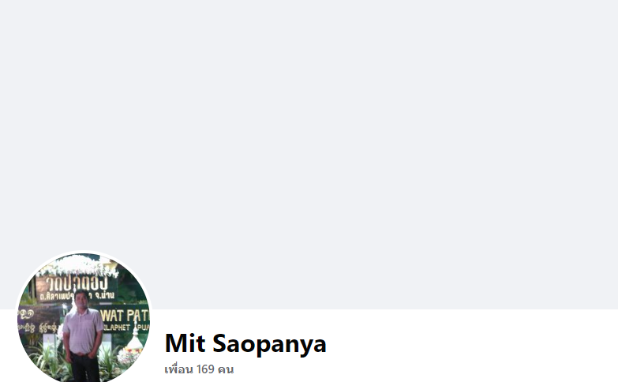This screenshot has height=382, width=618.
Task: Click the man's pink polo shirt
Action: [x=83, y=331]
